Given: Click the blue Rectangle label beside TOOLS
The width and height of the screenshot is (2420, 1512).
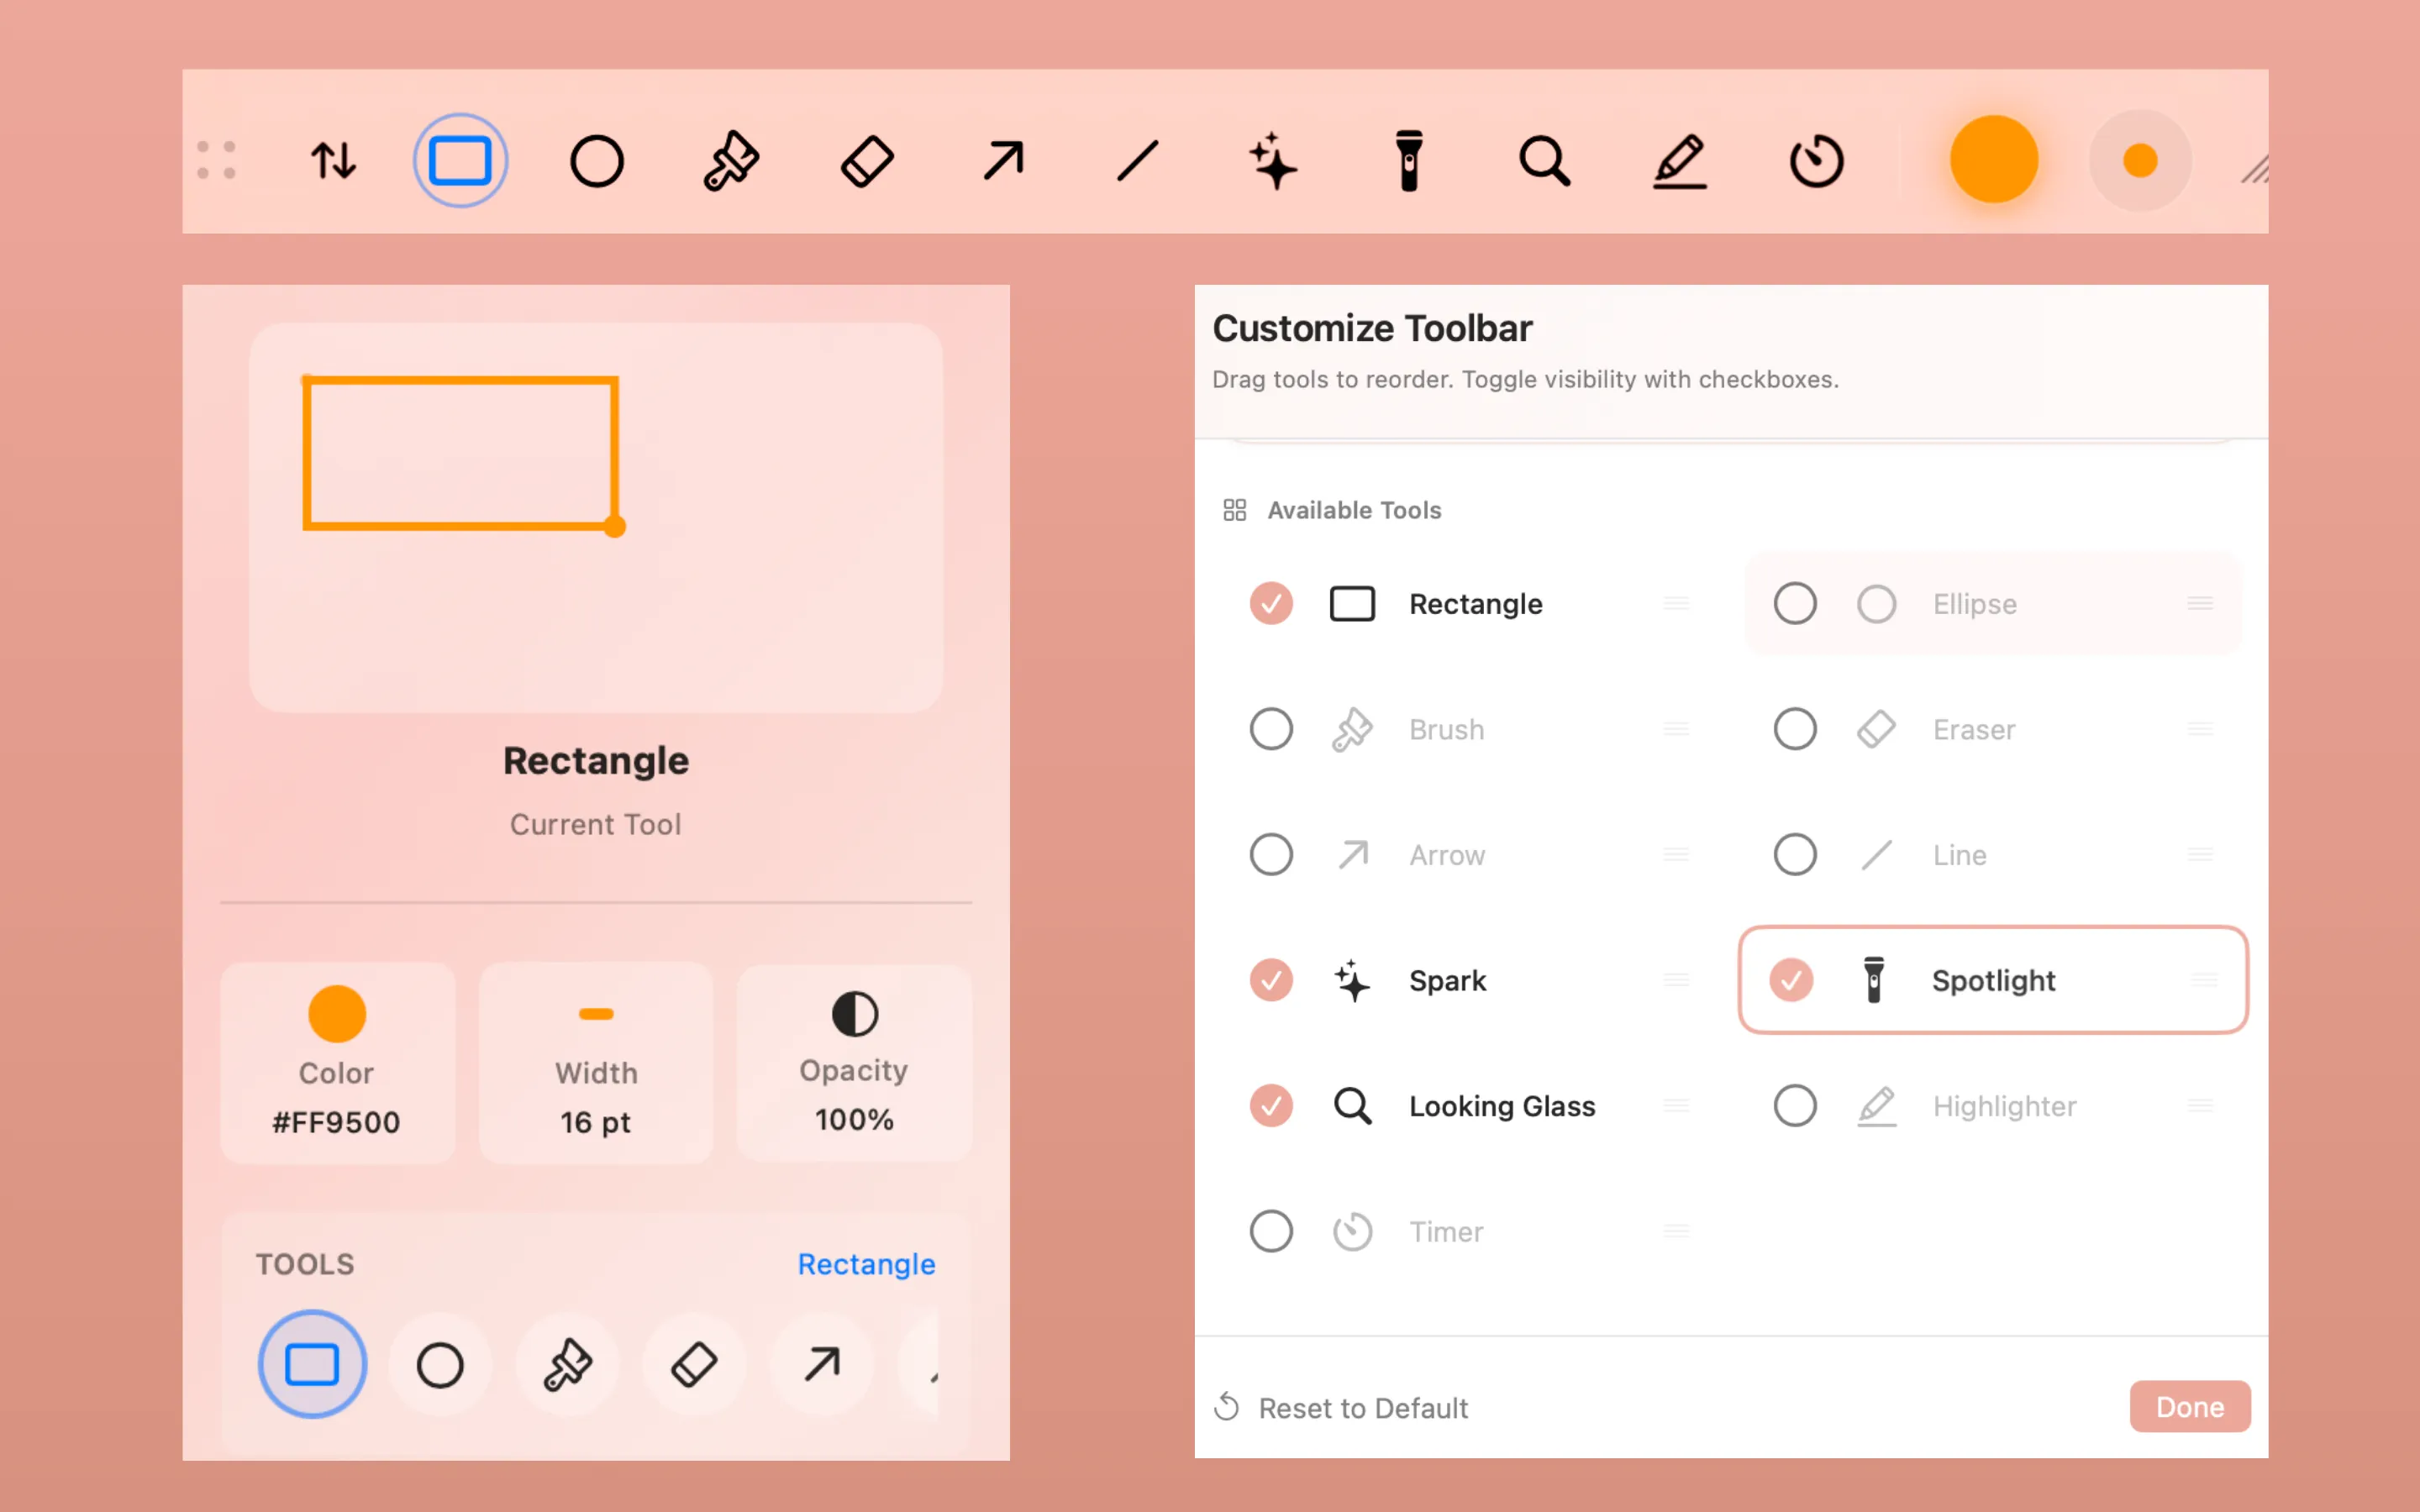Looking at the screenshot, I should (866, 1264).
